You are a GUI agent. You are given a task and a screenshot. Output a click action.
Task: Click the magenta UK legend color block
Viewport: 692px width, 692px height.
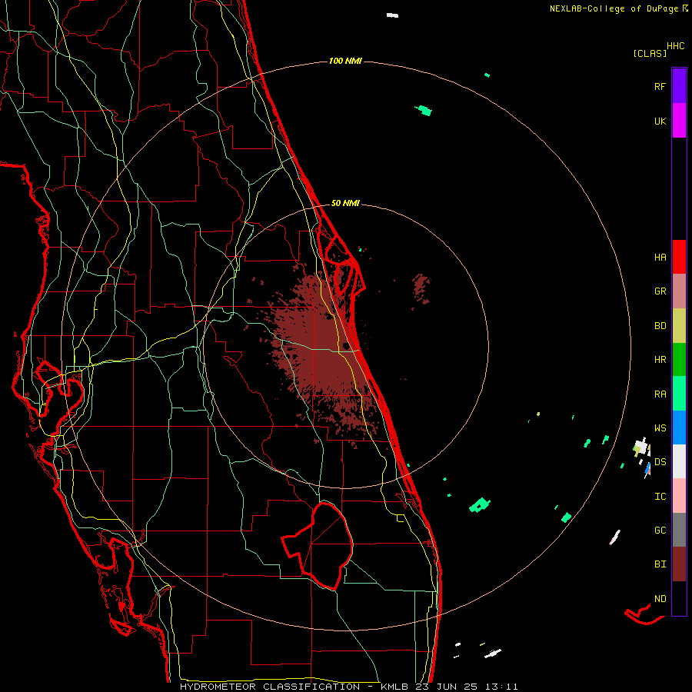point(679,121)
